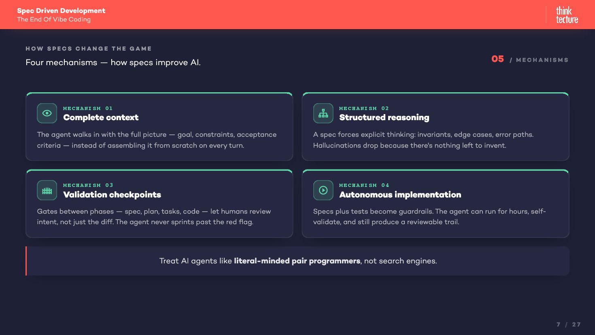This screenshot has height=335, width=595.
Task: Click the bold 'literal-minded pair programmers' text
Action: [x=297, y=261]
